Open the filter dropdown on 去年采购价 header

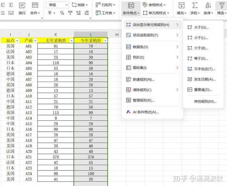coord(71,41)
